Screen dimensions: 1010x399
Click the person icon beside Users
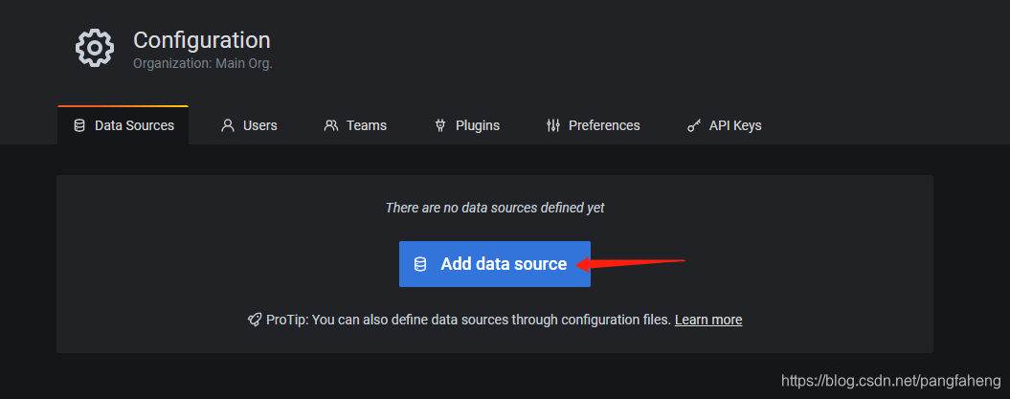(x=228, y=125)
